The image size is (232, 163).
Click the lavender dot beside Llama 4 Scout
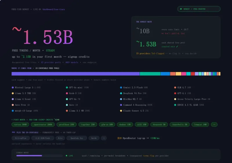(x=13, y=99)
